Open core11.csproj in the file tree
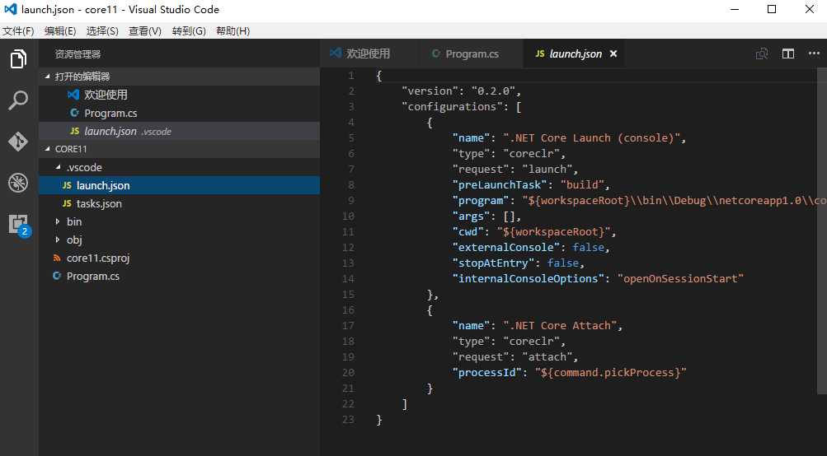 point(179,258)
